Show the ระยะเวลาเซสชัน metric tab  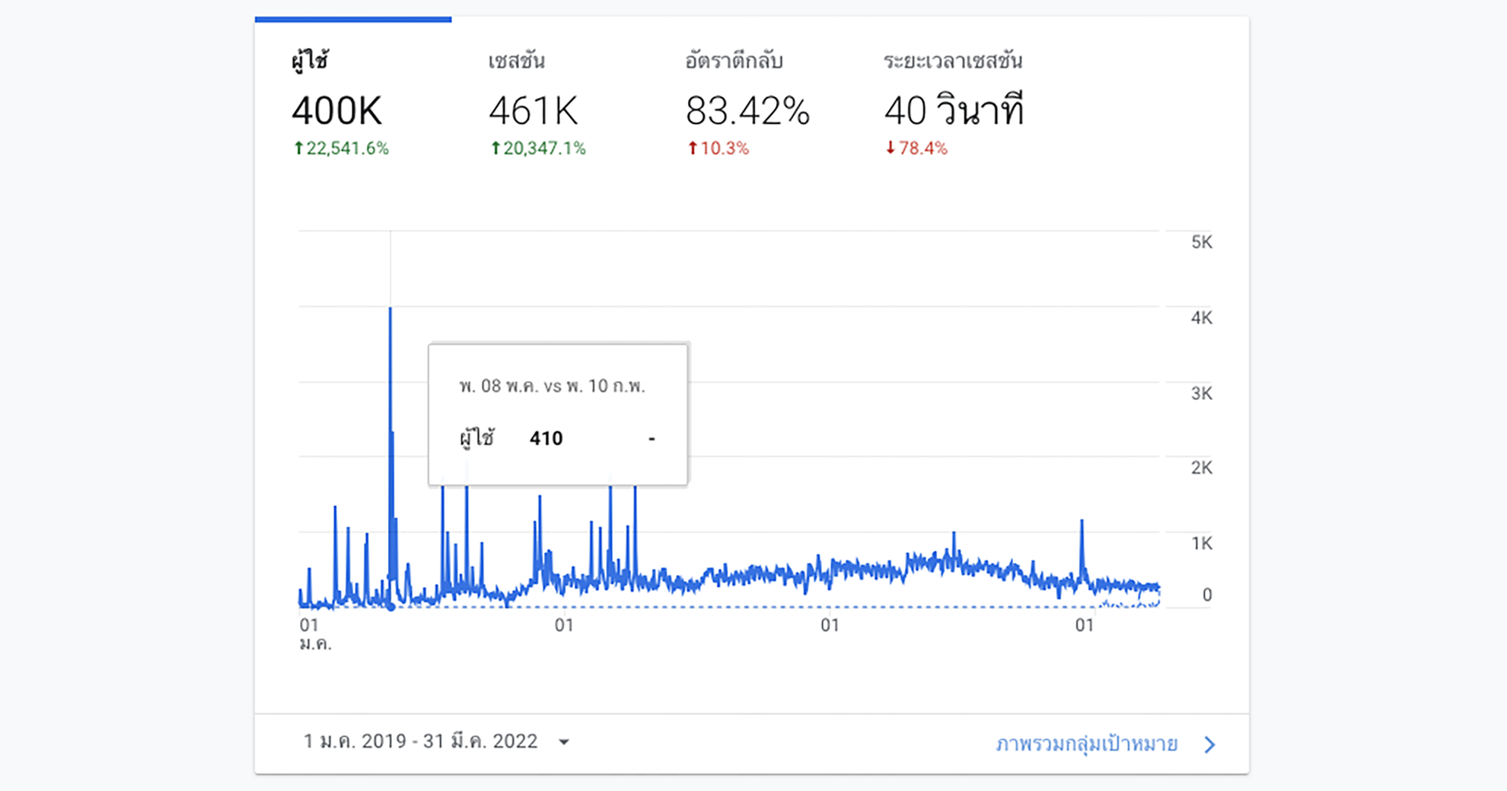pyautogui.click(x=952, y=61)
